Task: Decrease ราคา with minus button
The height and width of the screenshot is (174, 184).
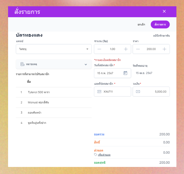Action: 138,49
